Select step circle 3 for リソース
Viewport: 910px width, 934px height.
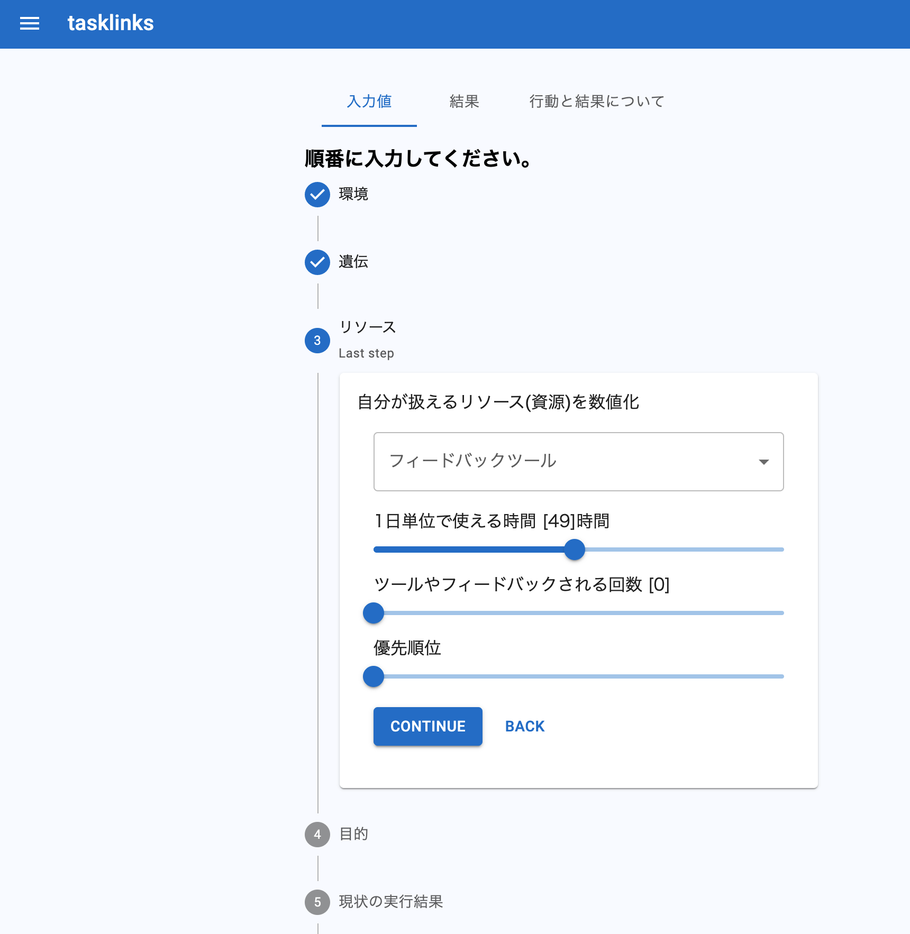pos(317,341)
